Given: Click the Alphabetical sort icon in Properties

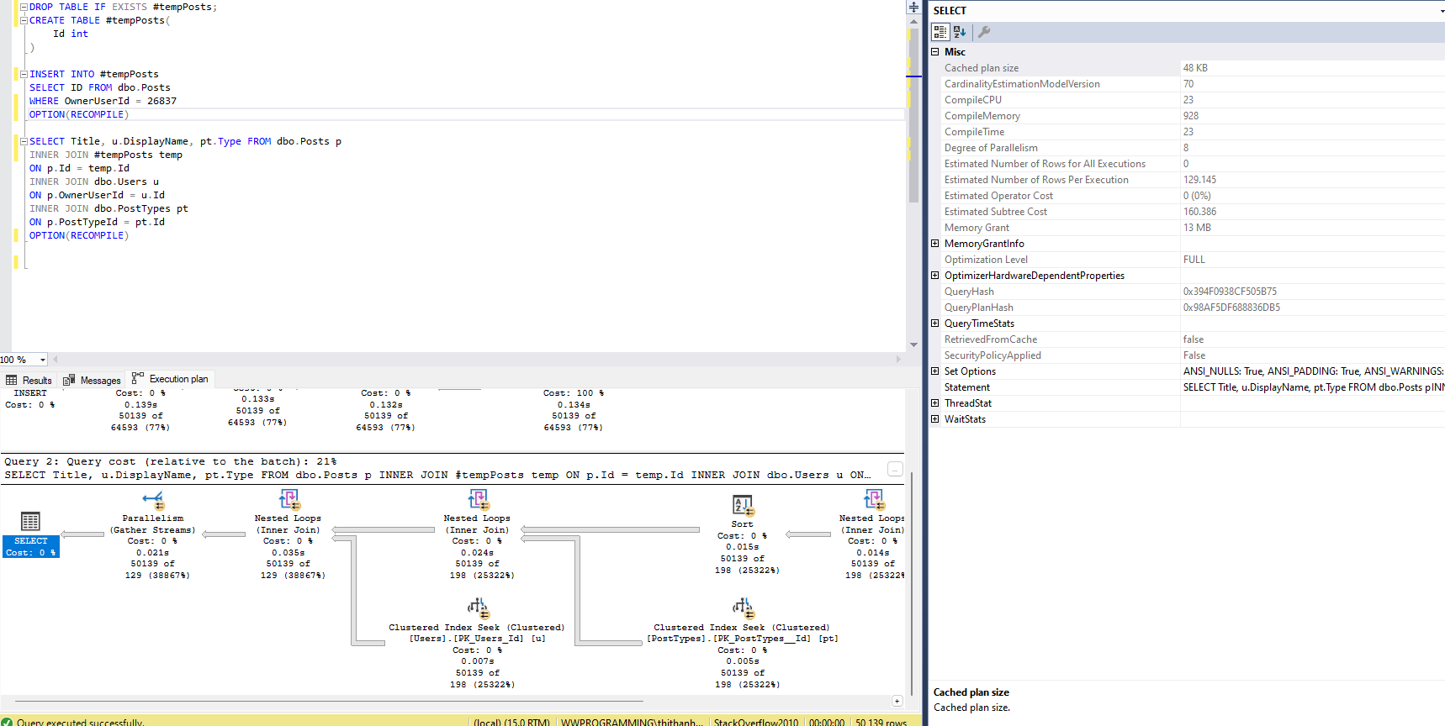Looking at the screenshot, I should coord(960,32).
